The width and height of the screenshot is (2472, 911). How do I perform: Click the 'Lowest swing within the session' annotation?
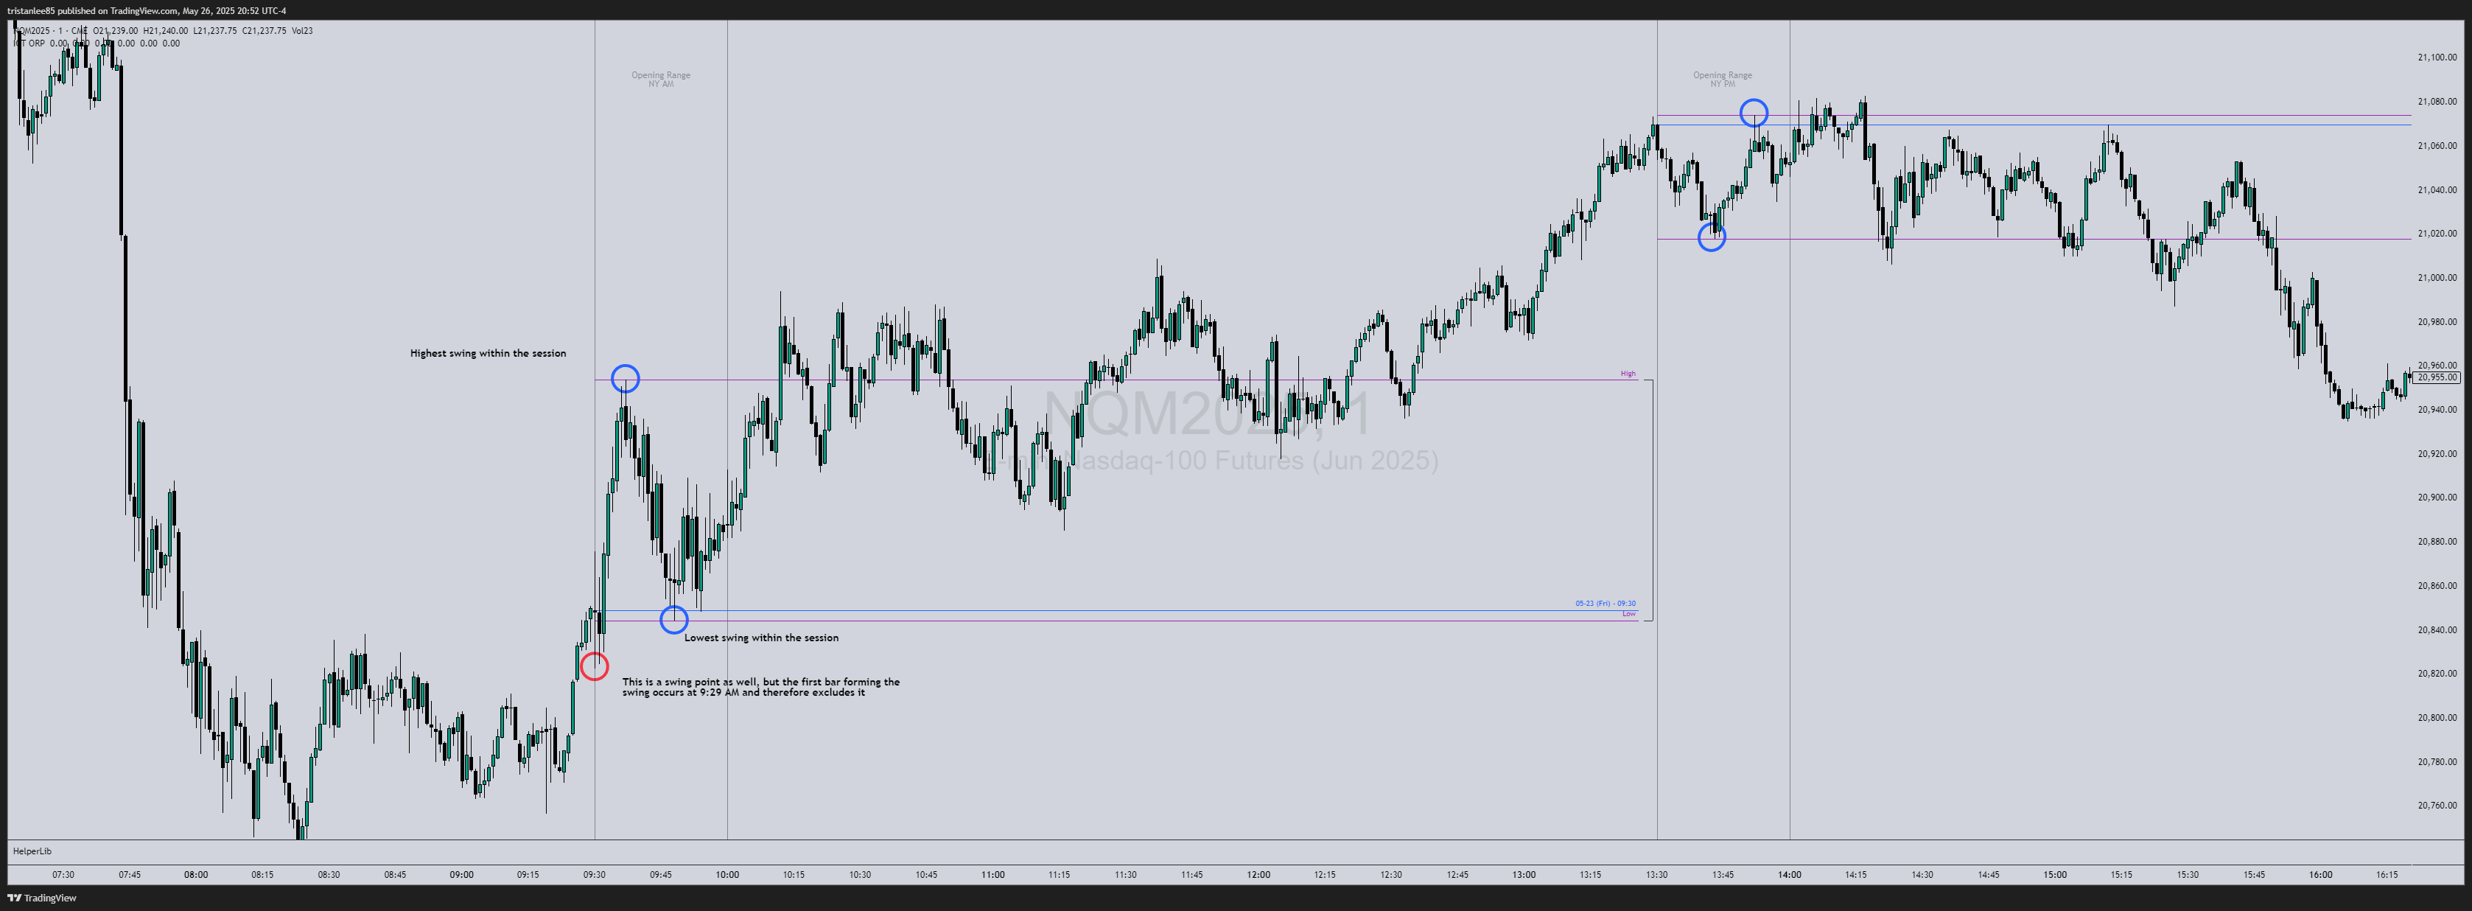coord(761,638)
